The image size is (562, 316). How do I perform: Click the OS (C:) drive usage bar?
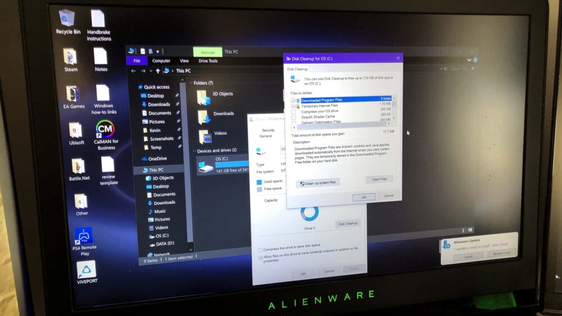coord(232,164)
